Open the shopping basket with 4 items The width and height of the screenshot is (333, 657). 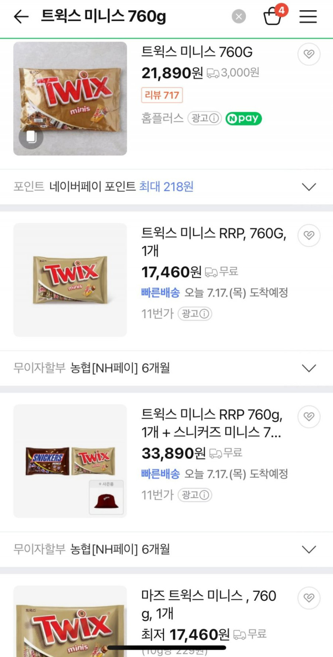pyautogui.click(x=273, y=16)
